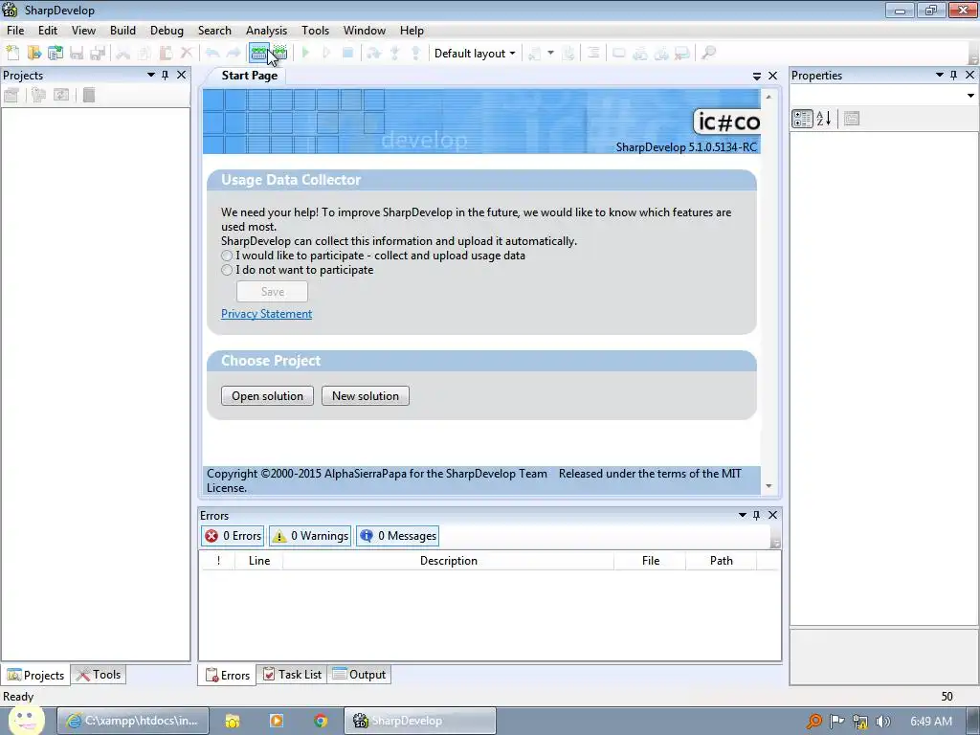The width and height of the screenshot is (980, 735).
Task: Click the Save All toolbar icon
Action: pos(98,54)
